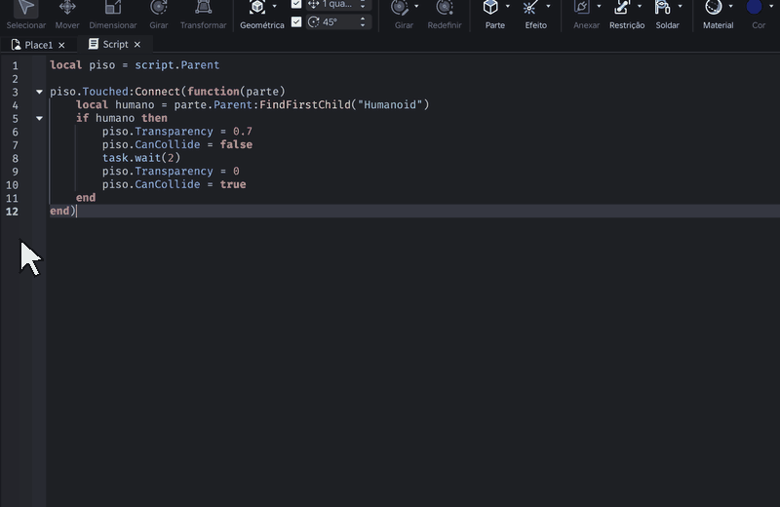
Task: Open the Restrição dropdown arrow
Action: tap(640, 6)
